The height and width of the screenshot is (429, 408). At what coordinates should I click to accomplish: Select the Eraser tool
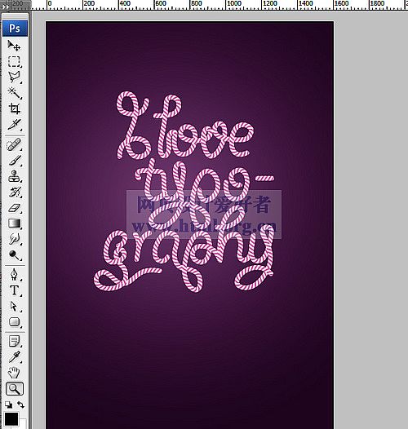point(14,208)
